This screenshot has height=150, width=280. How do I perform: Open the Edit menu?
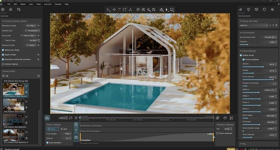tap(15, 4)
